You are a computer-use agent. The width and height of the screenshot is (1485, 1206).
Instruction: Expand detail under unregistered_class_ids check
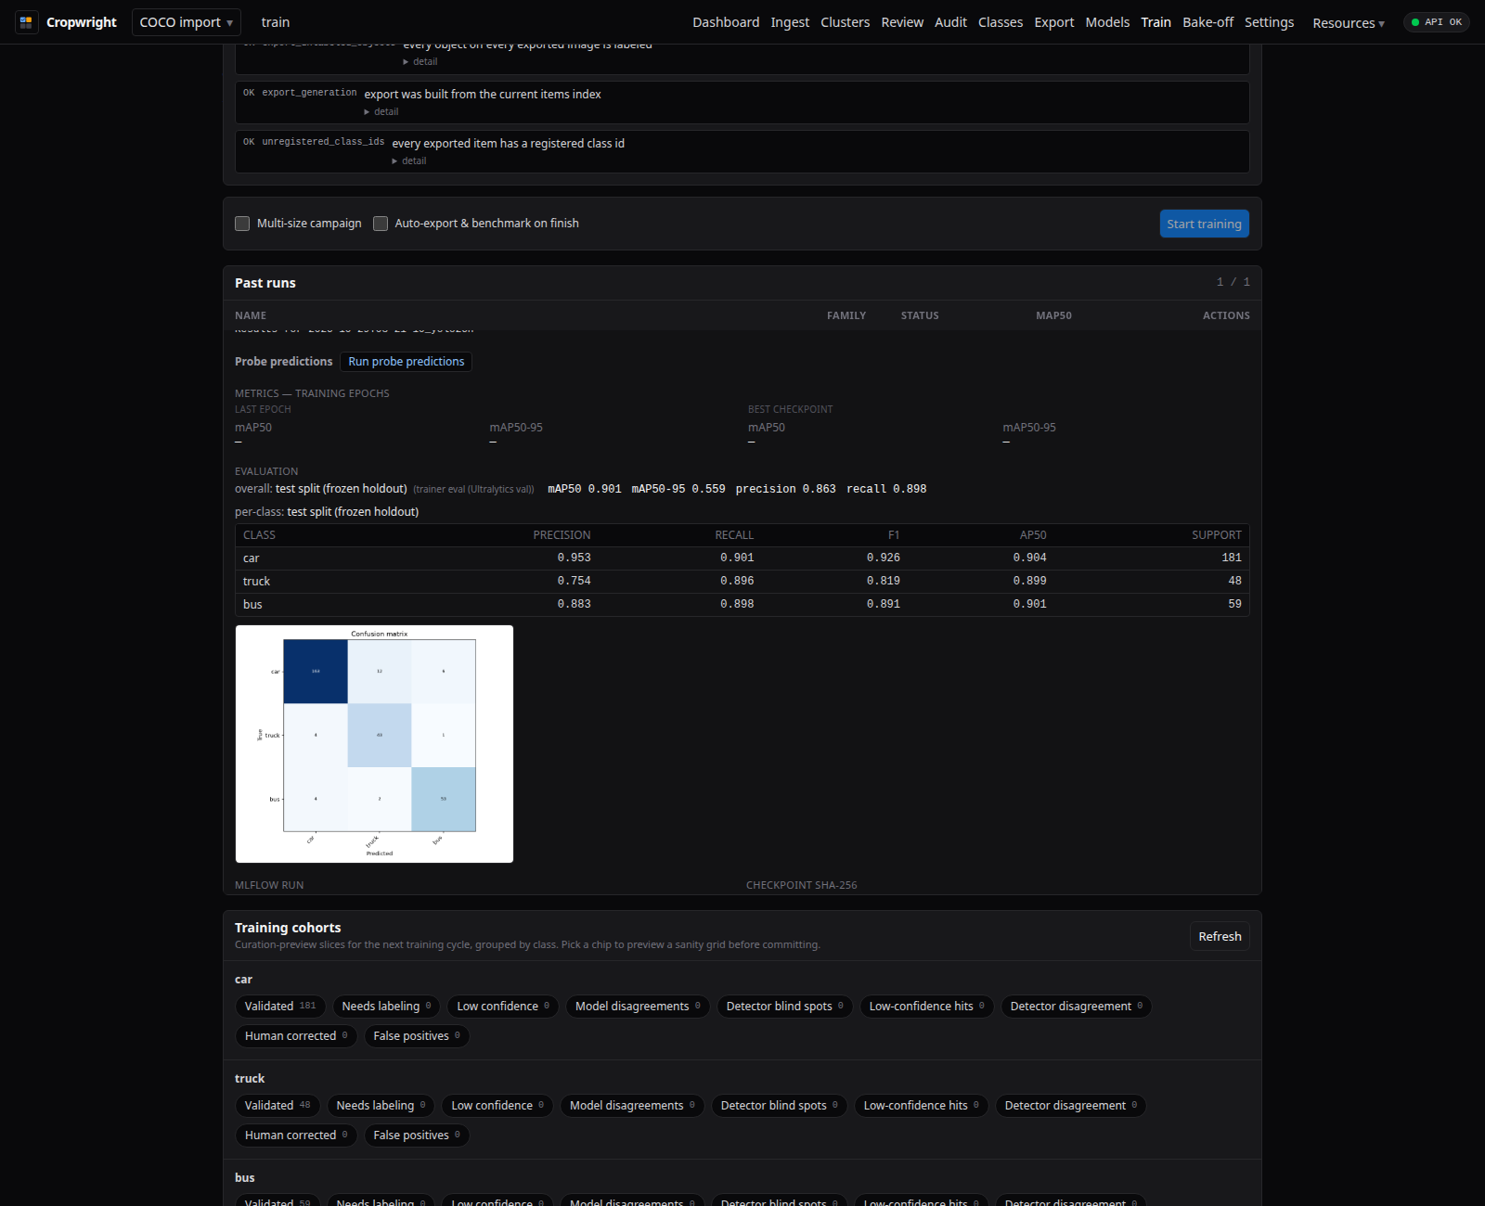[409, 160]
